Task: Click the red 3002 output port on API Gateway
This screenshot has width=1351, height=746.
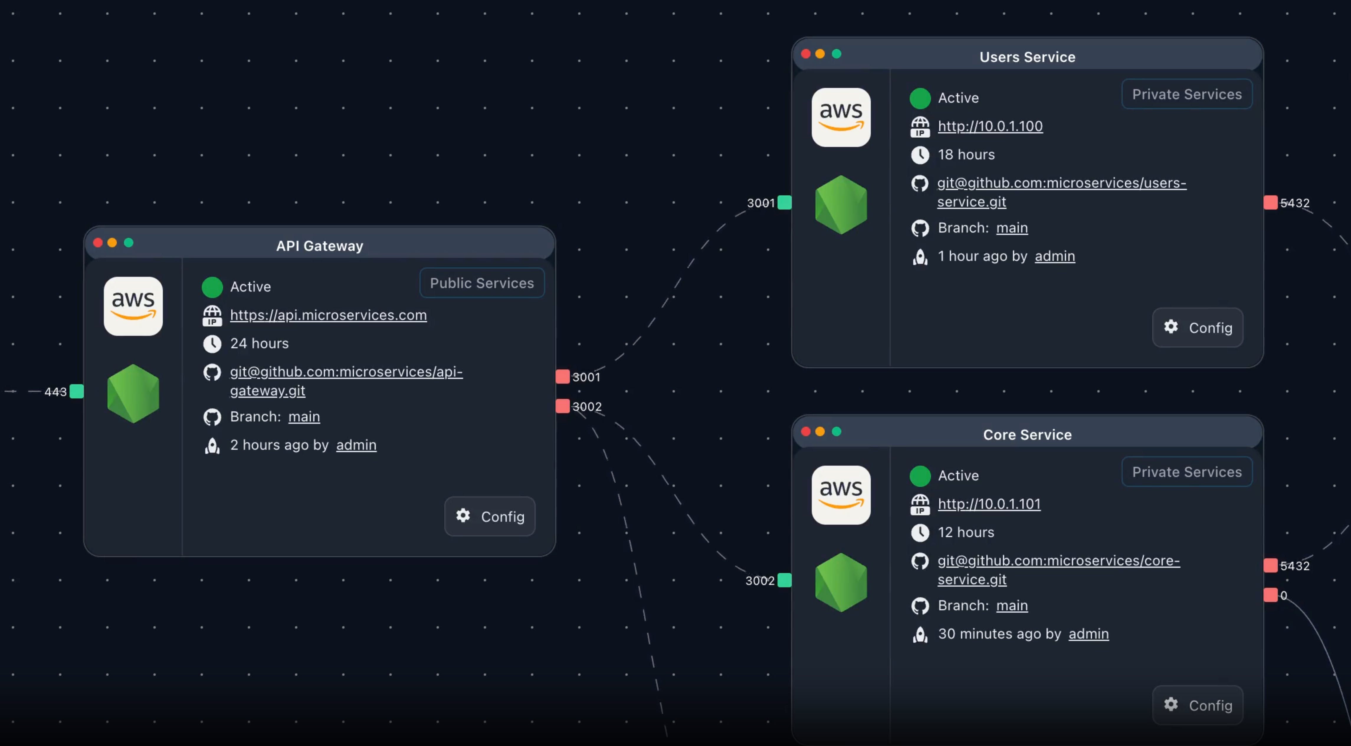Action: click(x=562, y=406)
